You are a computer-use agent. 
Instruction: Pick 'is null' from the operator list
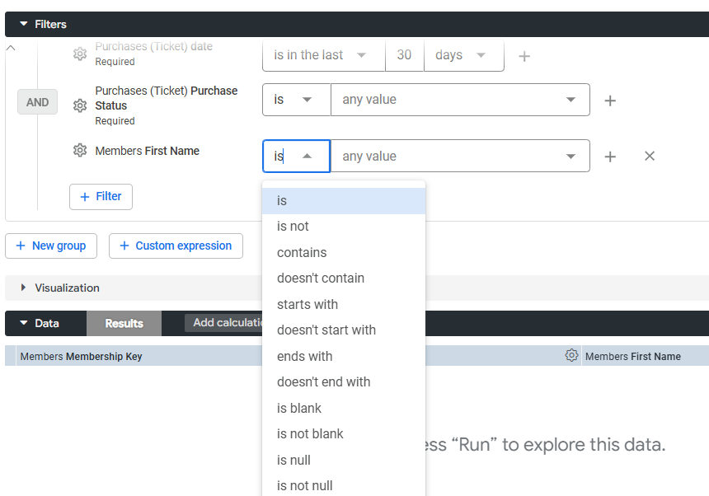click(x=344, y=461)
